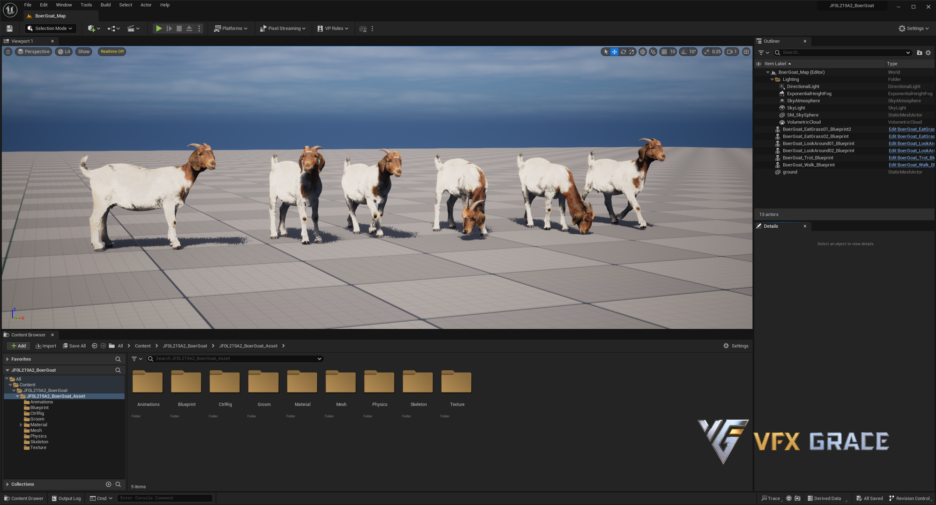This screenshot has width=936, height=505.
Task: Open the viewport layout grid icon
Action: (x=746, y=52)
